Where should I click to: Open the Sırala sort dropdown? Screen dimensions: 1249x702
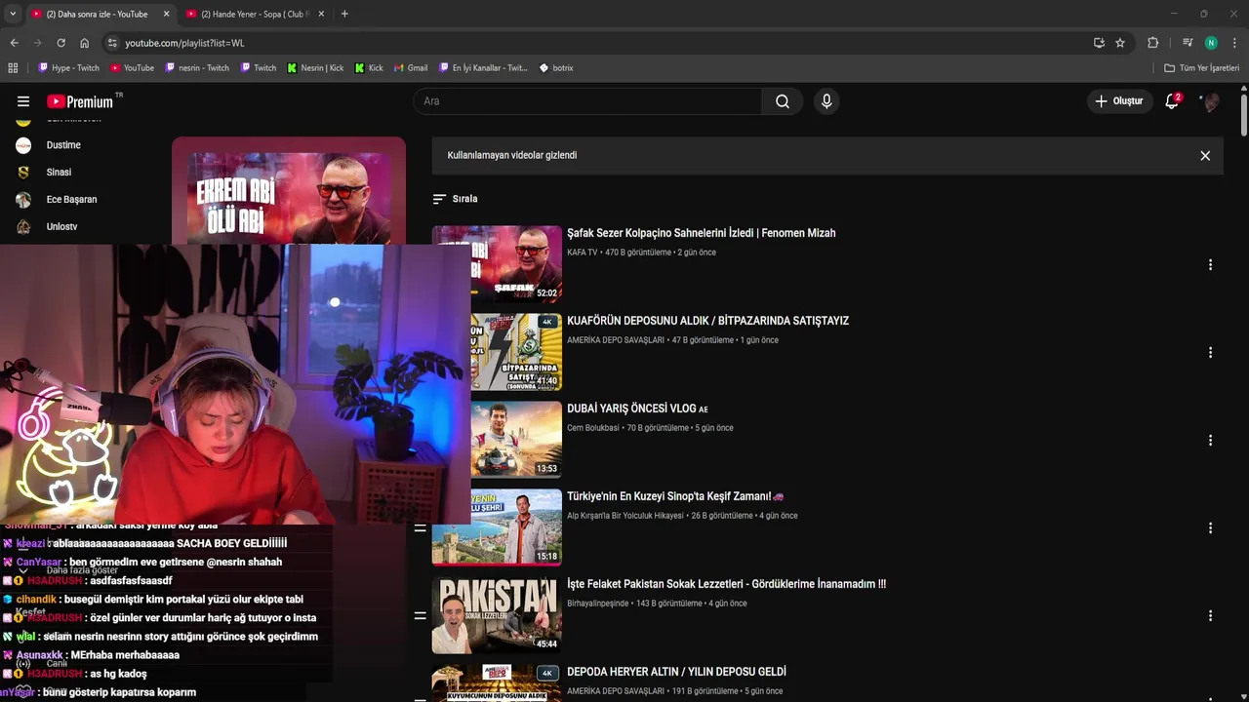point(456,199)
